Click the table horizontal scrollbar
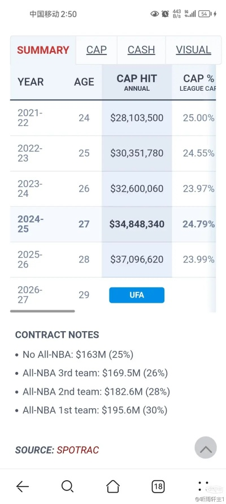The image size is (226, 504). click(42, 311)
